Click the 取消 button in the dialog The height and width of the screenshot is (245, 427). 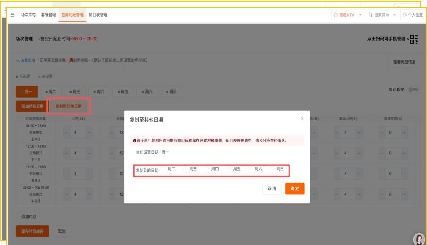point(271,188)
